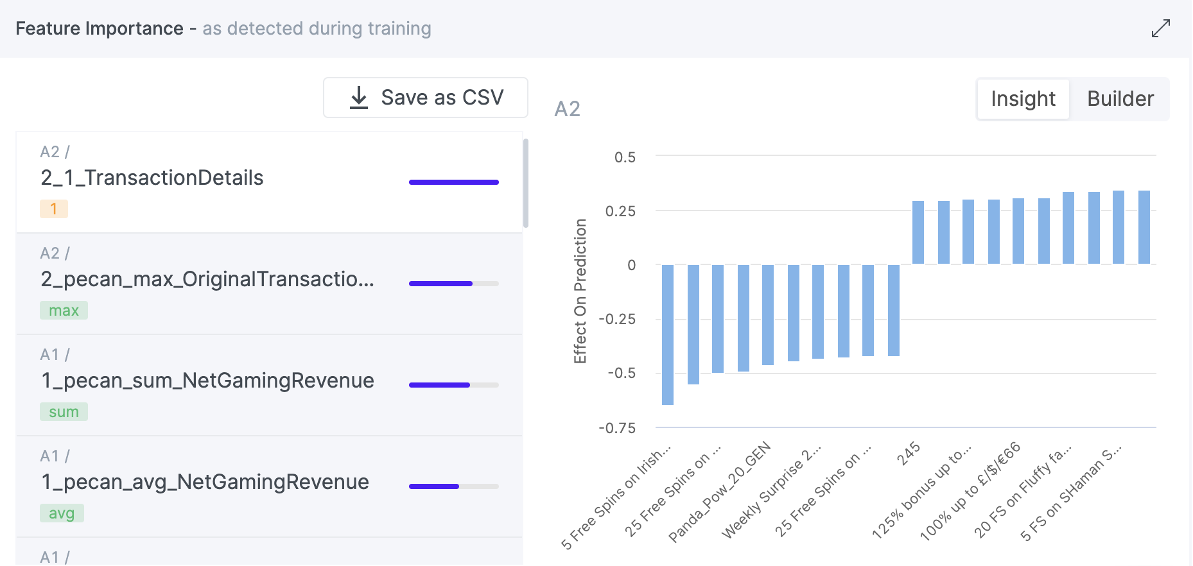The height and width of the screenshot is (566, 1193).
Task: Click the 'Weekly Surprise 2...' axis label
Action: (x=771, y=492)
